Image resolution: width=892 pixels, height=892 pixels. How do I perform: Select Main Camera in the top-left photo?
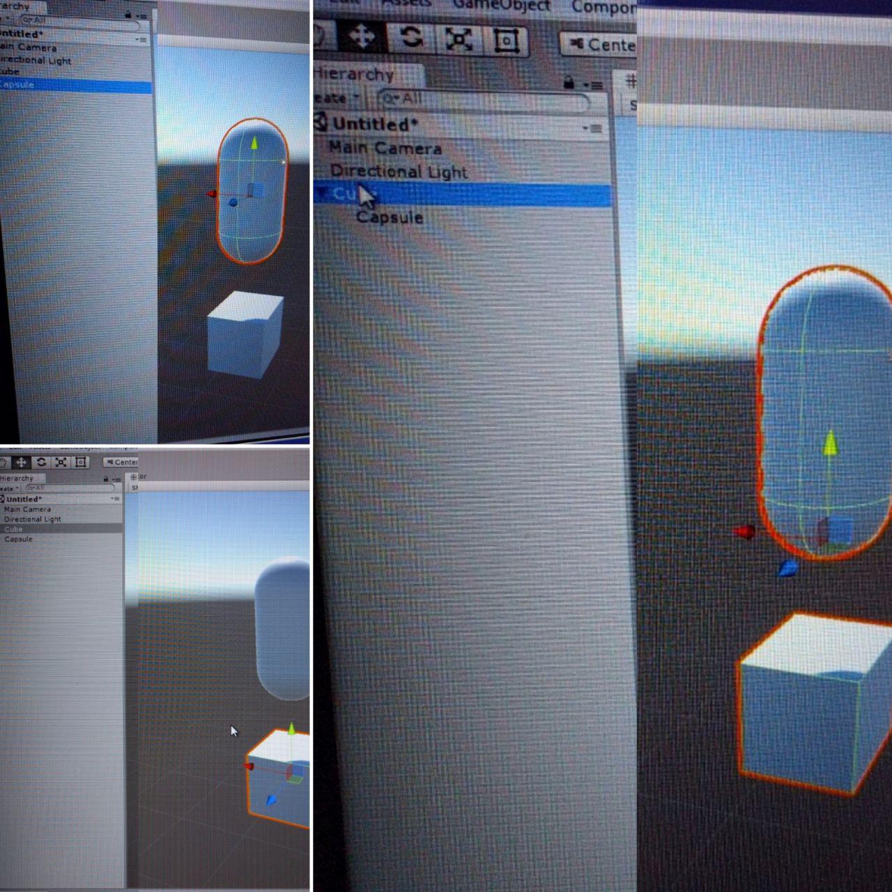point(28,47)
